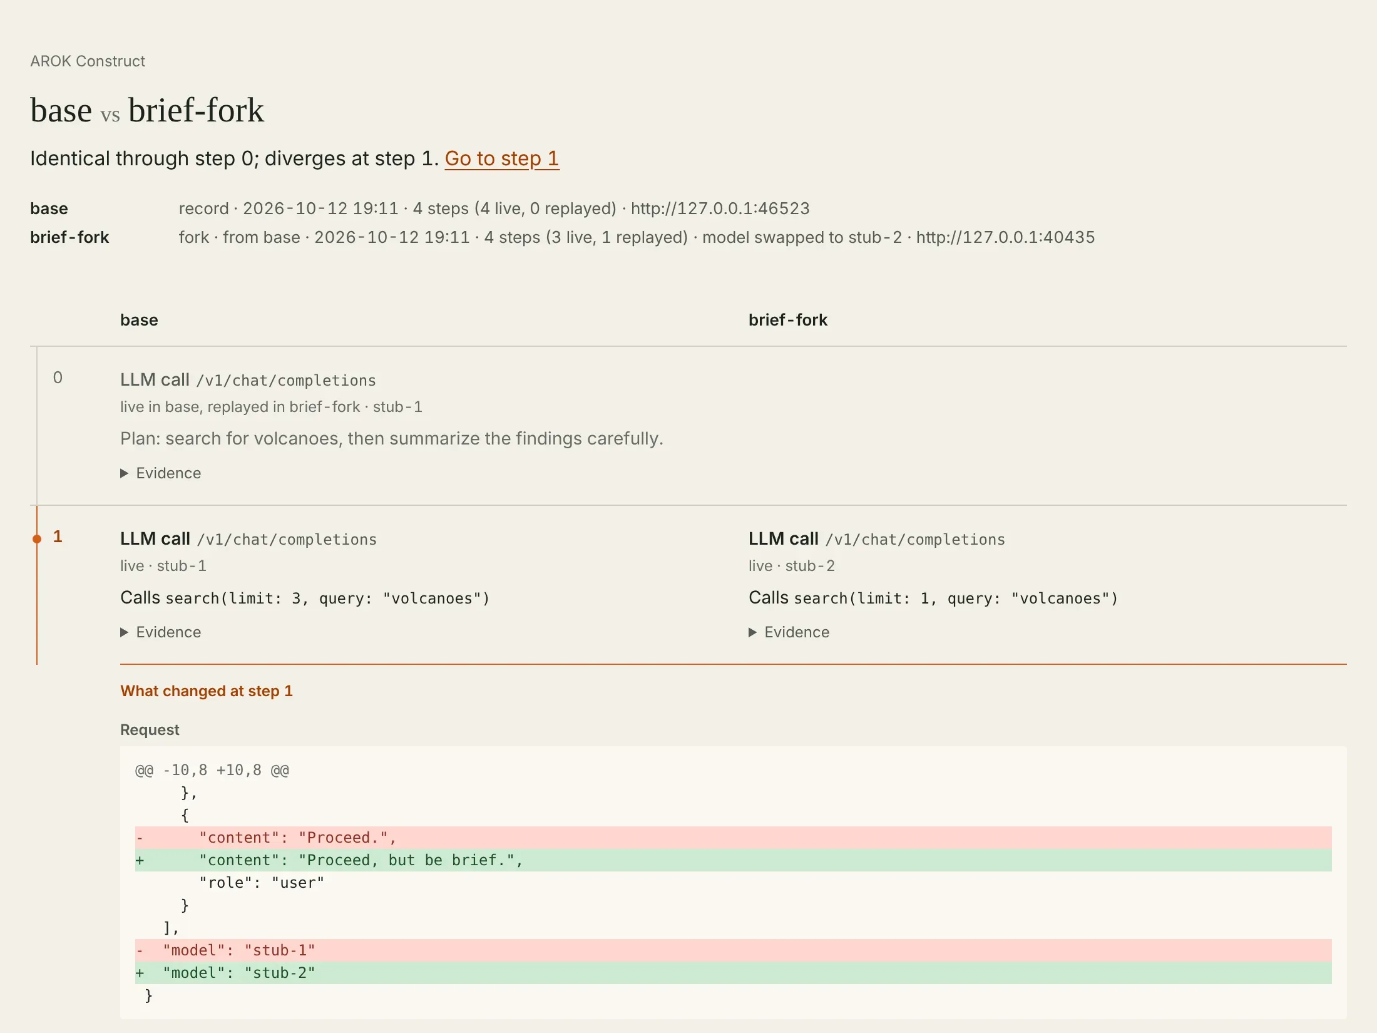This screenshot has height=1033, width=1377.
Task: Click step number 1 in the timeline
Action: tap(58, 537)
